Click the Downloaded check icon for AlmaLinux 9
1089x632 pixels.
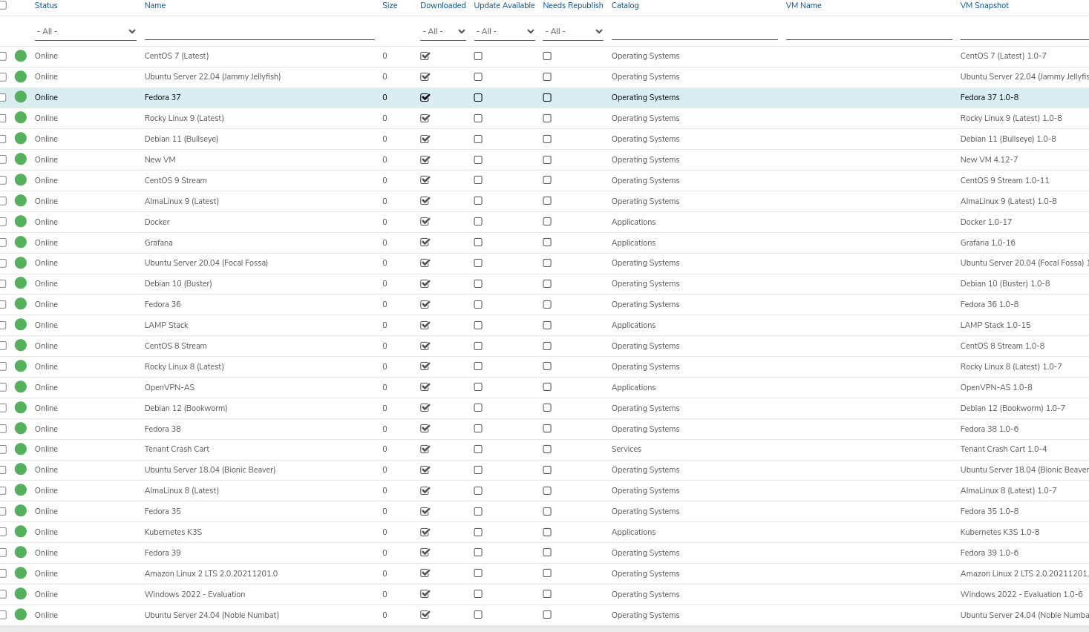[425, 201]
